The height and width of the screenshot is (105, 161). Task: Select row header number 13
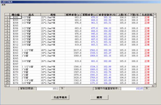point(7,50)
